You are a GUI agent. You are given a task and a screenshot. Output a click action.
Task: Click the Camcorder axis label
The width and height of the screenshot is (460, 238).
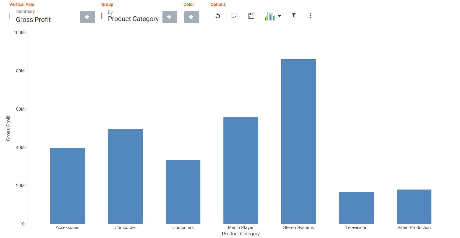[125, 227]
